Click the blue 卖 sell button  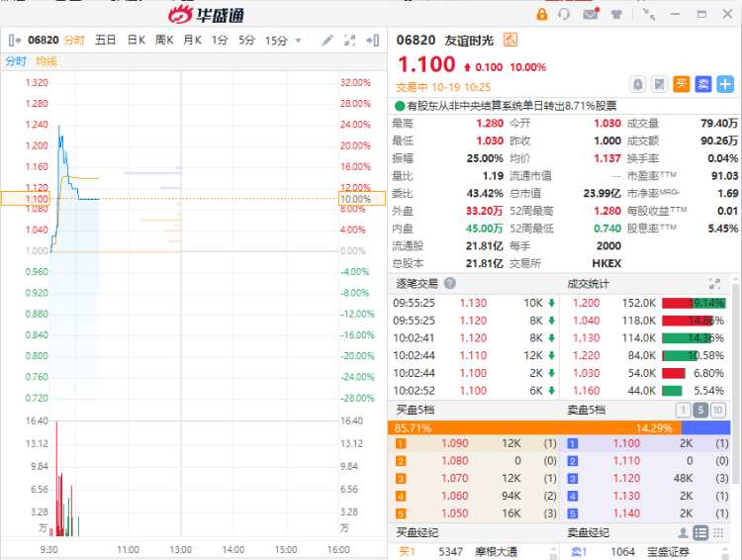coord(702,84)
